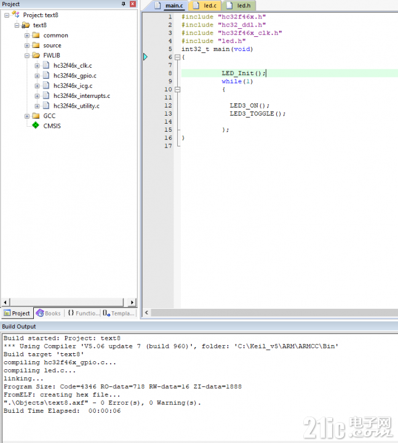Image resolution: width=398 pixels, height=443 pixels.
Task: Click the hc32f46x_clk.c file icon
Action: coord(46,66)
